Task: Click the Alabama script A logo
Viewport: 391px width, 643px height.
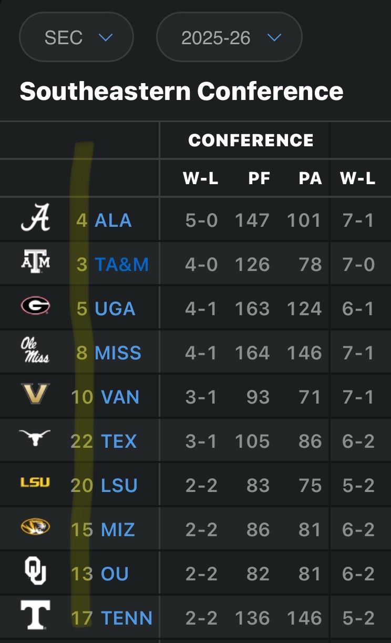Action: click(x=35, y=218)
